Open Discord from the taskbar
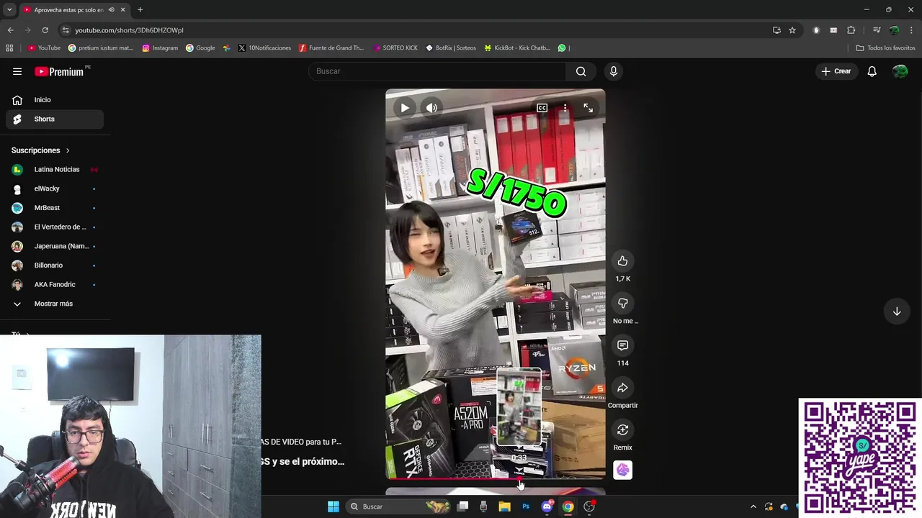The image size is (922, 518). 547,506
